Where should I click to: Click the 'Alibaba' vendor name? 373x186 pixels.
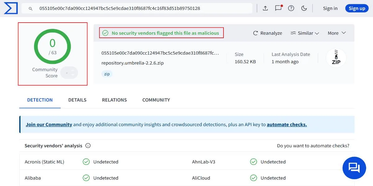point(33,178)
